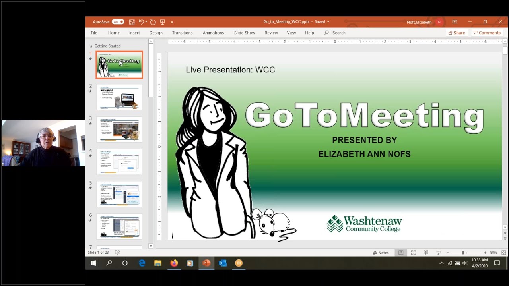Click the slide panel scroll down arrow
Image resolution: width=509 pixels, height=286 pixels.
[151, 246]
